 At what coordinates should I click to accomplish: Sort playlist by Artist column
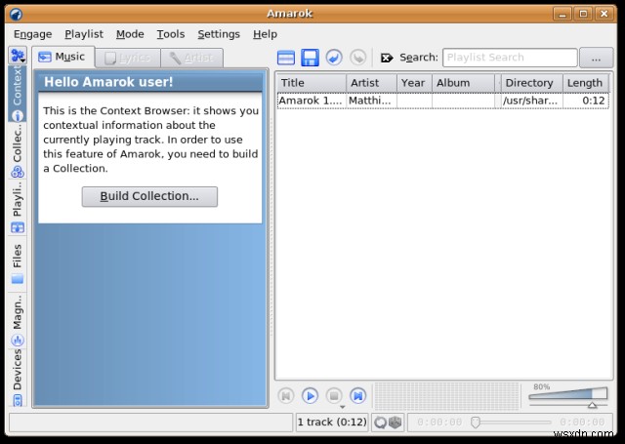point(371,83)
